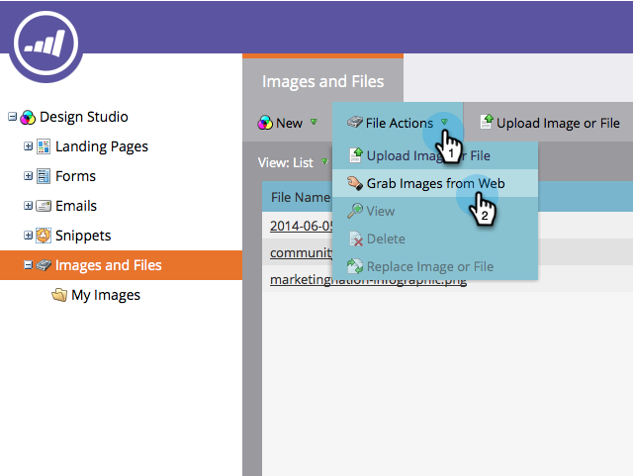Click the Emails envelope icon
634x476 pixels.
pyautogui.click(x=44, y=206)
